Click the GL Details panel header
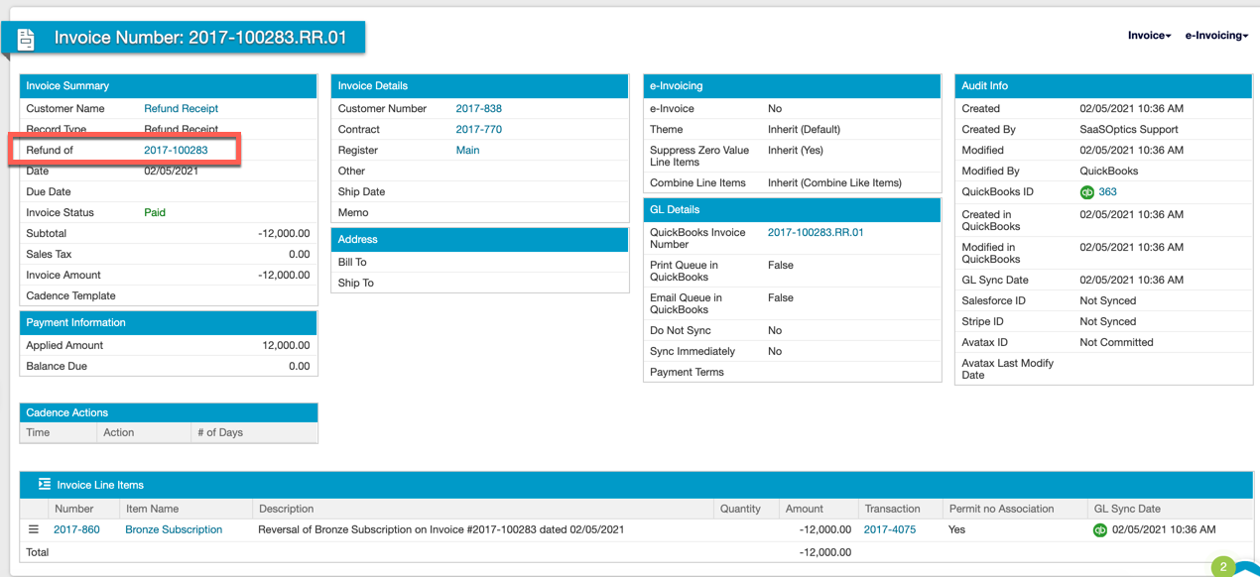Viewport: 1260px width, 577px height. (792, 210)
